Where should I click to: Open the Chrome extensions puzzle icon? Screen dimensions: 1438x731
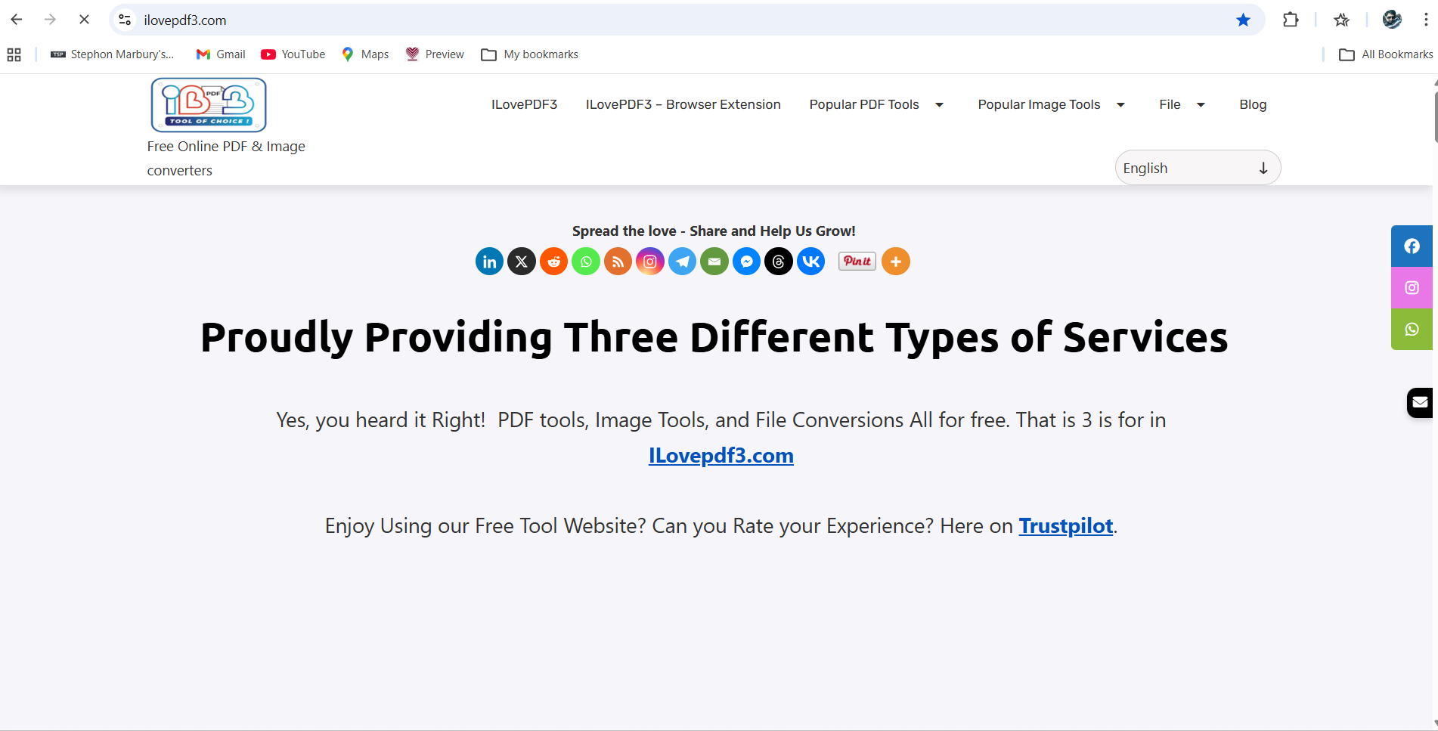pyautogui.click(x=1291, y=20)
